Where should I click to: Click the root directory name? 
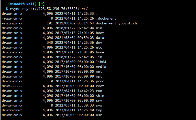pyautogui.click(x=100, y=86)
